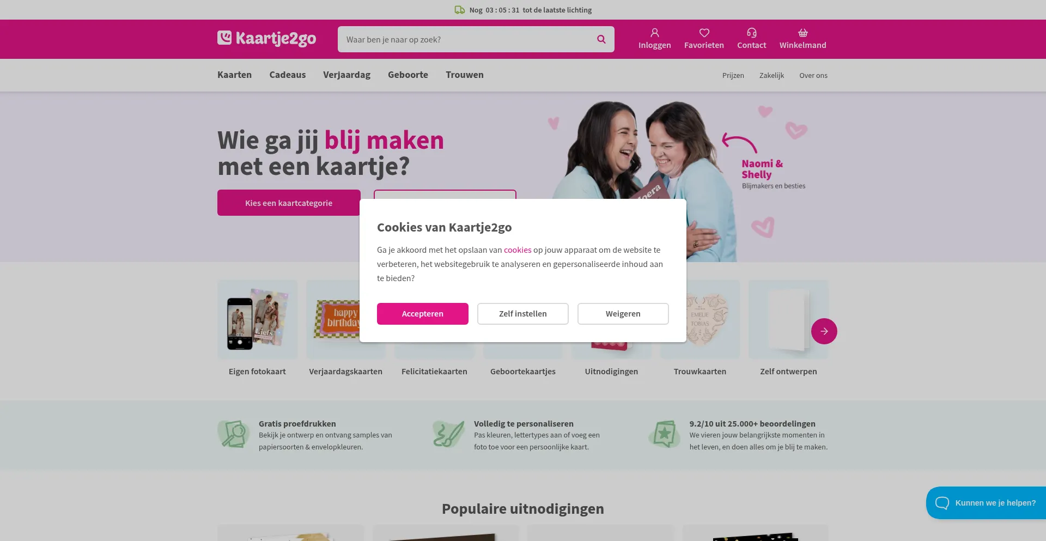Open the Eigen fotokaart thumbnail
Viewport: 1046px width, 541px height.
coord(257,320)
